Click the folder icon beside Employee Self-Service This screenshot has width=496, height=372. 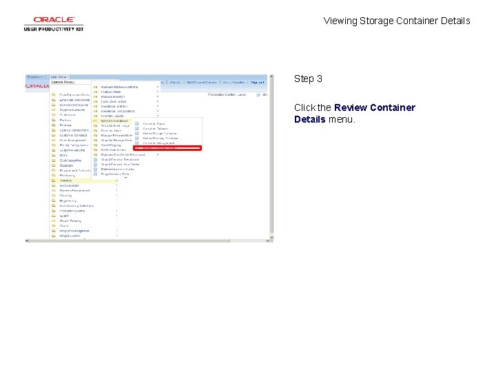(x=54, y=100)
